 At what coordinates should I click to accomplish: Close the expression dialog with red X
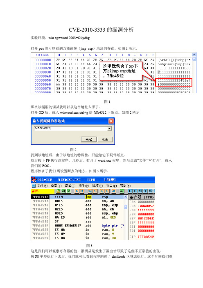click(111, 121)
